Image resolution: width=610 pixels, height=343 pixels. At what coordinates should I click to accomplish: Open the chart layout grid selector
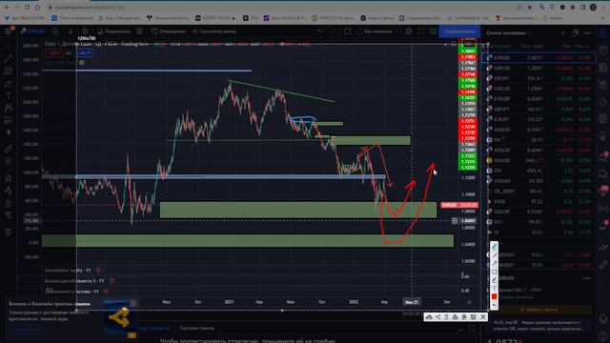click(347, 31)
